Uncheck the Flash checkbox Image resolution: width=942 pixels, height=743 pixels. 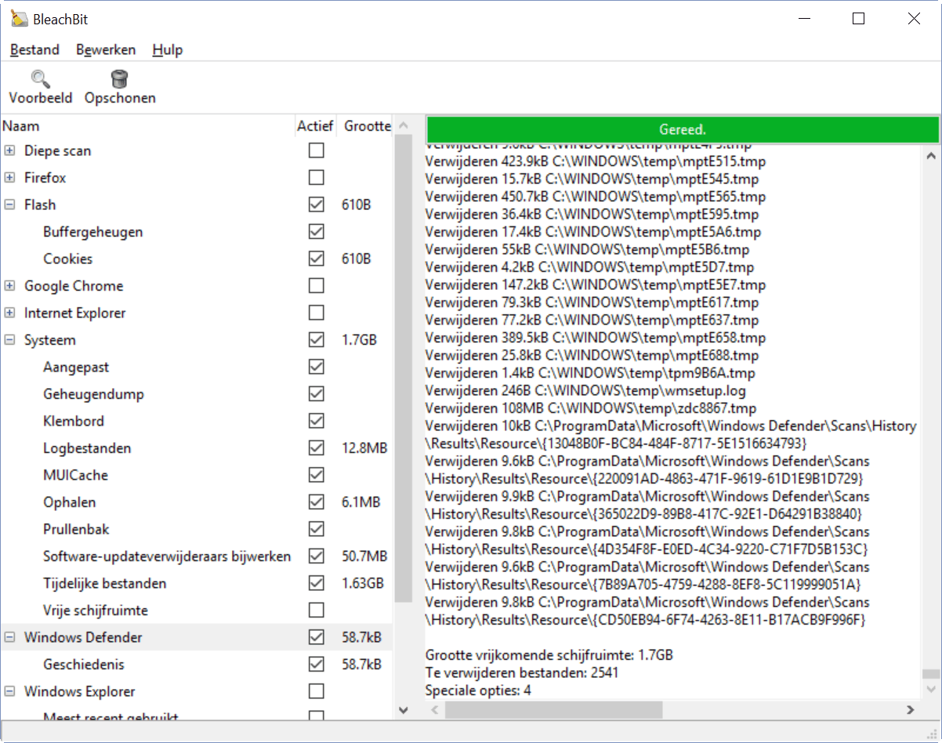(x=316, y=205)
